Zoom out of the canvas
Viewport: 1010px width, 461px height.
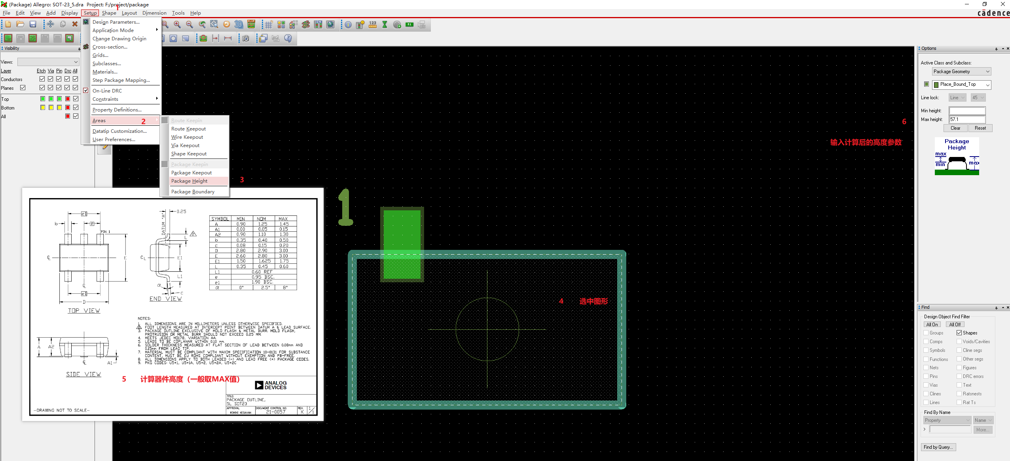189,25
